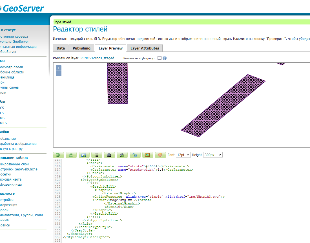
Task: Click Find next binoculars-with-arrow icon
Action: tap(122, 155)
